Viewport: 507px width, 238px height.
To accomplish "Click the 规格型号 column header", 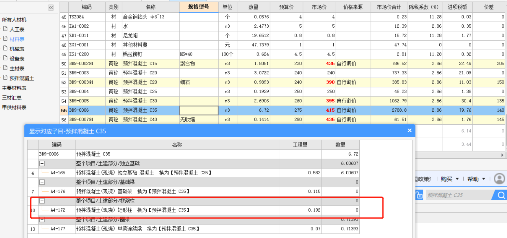I will pos(199,7).
